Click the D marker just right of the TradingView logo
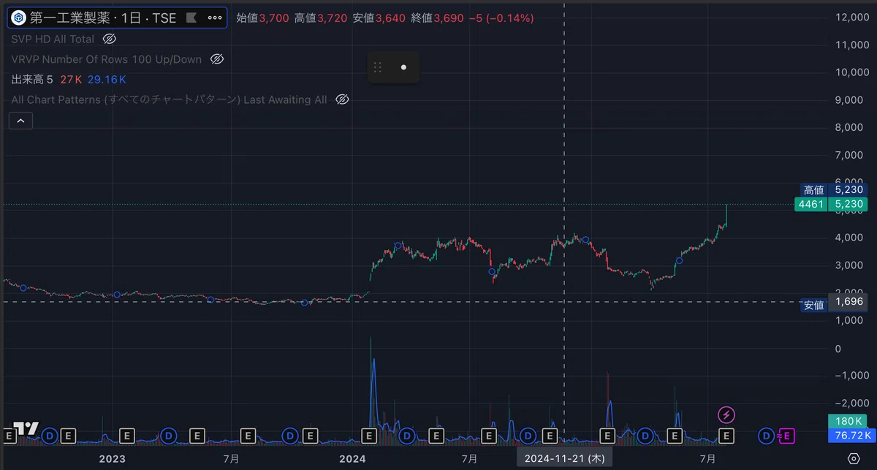The height and width of the screenshot is (470, 877). [50, 436]
